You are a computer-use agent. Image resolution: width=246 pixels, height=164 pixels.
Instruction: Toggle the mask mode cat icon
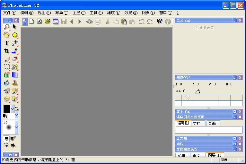click(x=6, y=139)
